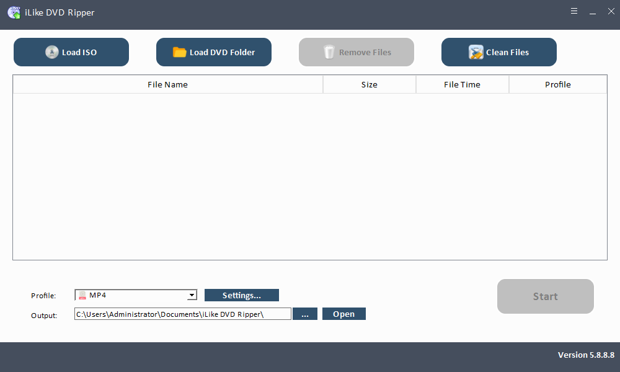Screen dimensions: 620x372
Task: Click the output path input field
Action: coord(183,314)
